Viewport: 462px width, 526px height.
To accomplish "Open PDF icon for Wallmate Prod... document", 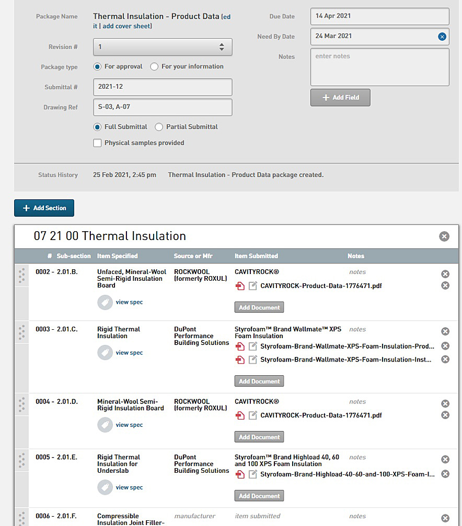I will tap(240, 346).
